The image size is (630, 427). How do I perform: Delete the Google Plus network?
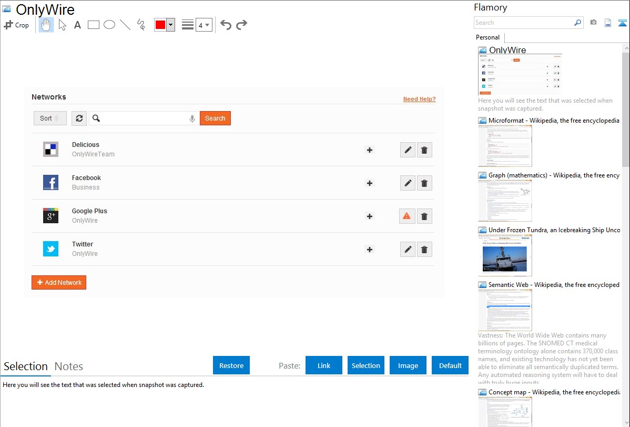coord(424,216)
